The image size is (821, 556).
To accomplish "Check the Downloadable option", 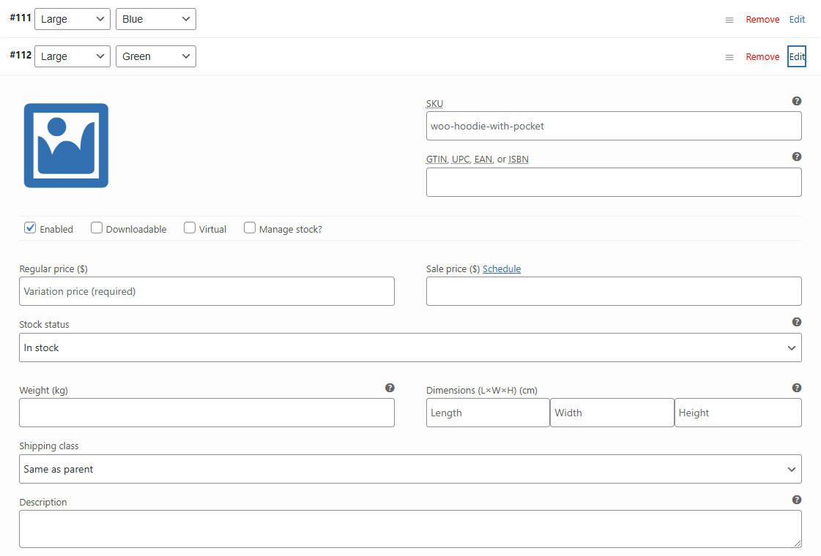I will (97, 228).
